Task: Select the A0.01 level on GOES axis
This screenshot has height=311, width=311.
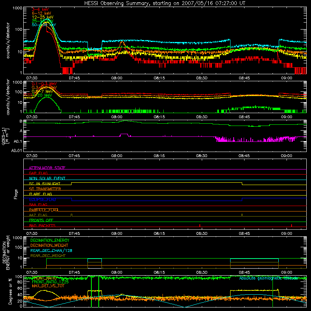Action: tap(17, 150)
